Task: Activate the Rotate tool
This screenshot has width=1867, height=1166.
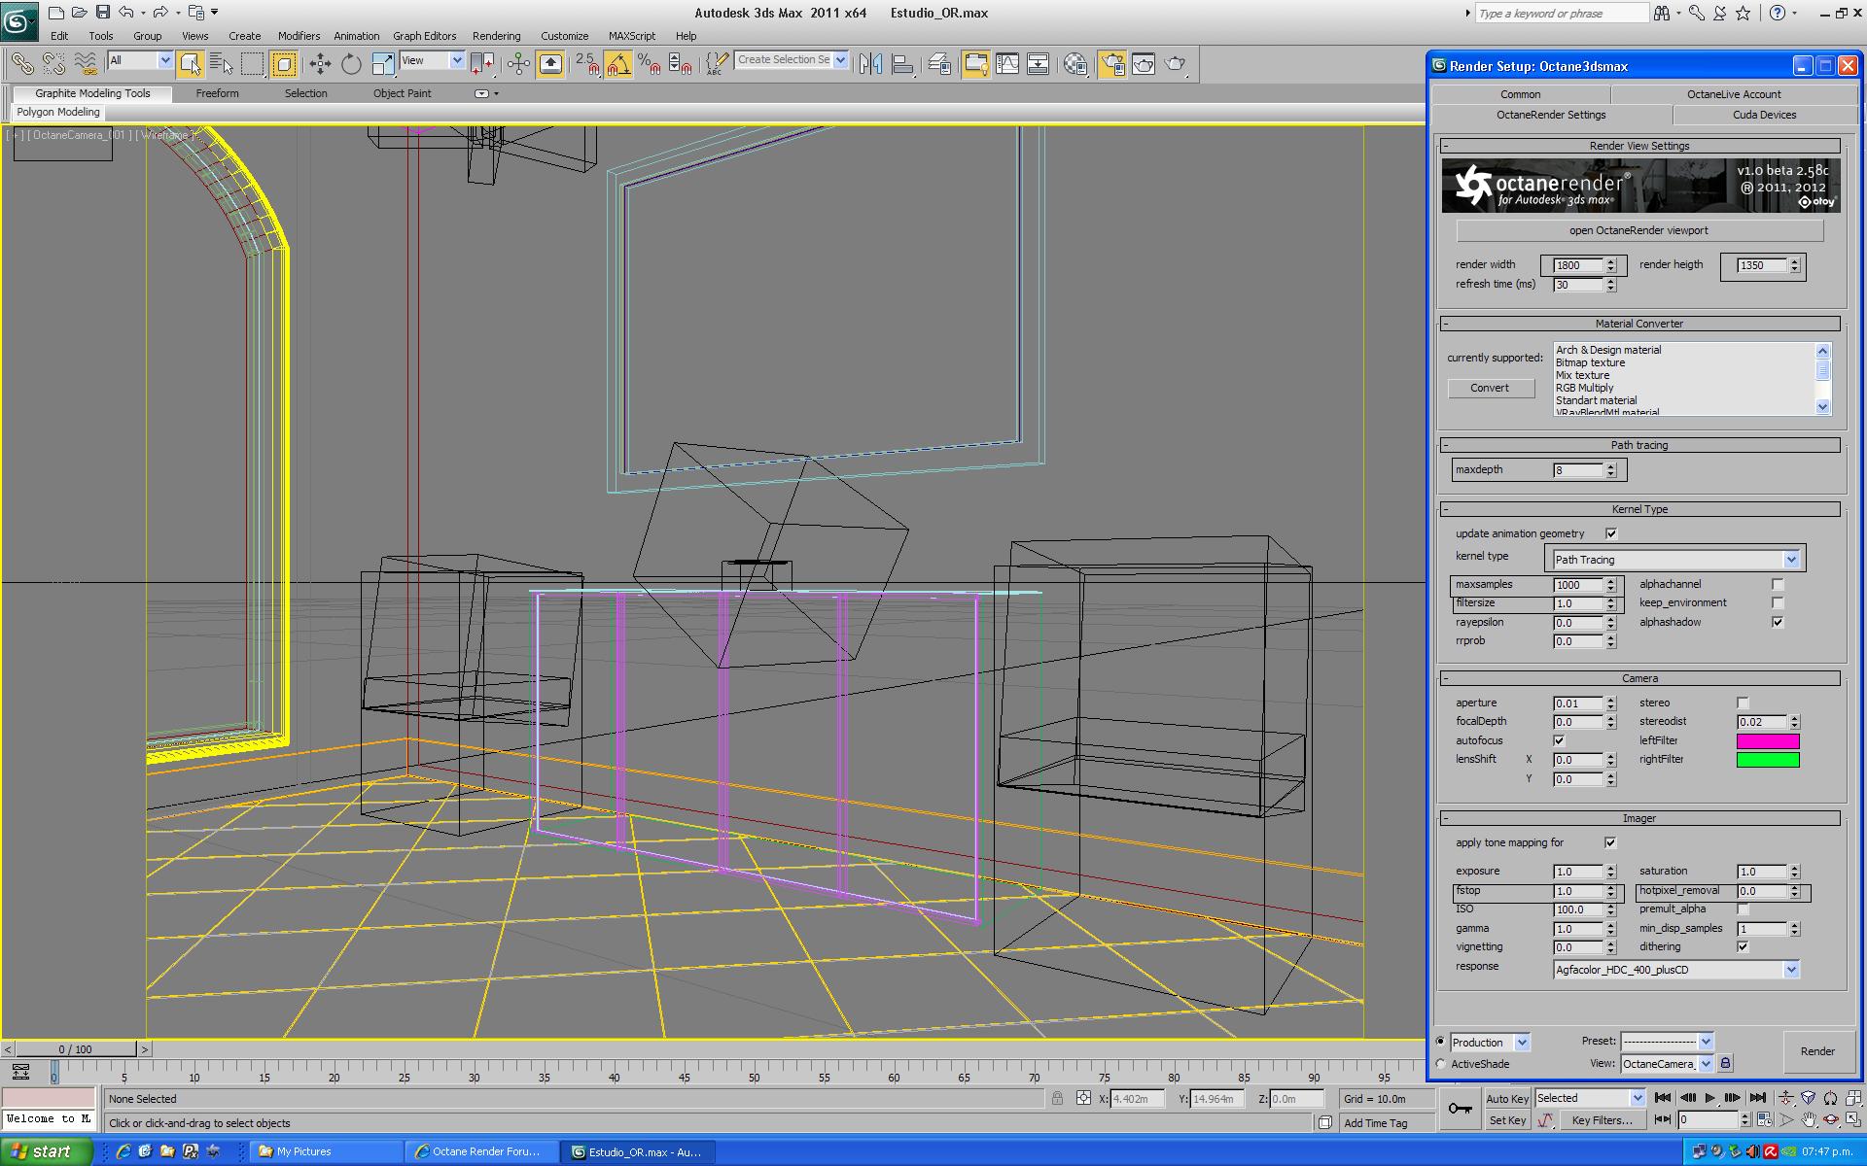Action: click(351, 64)
